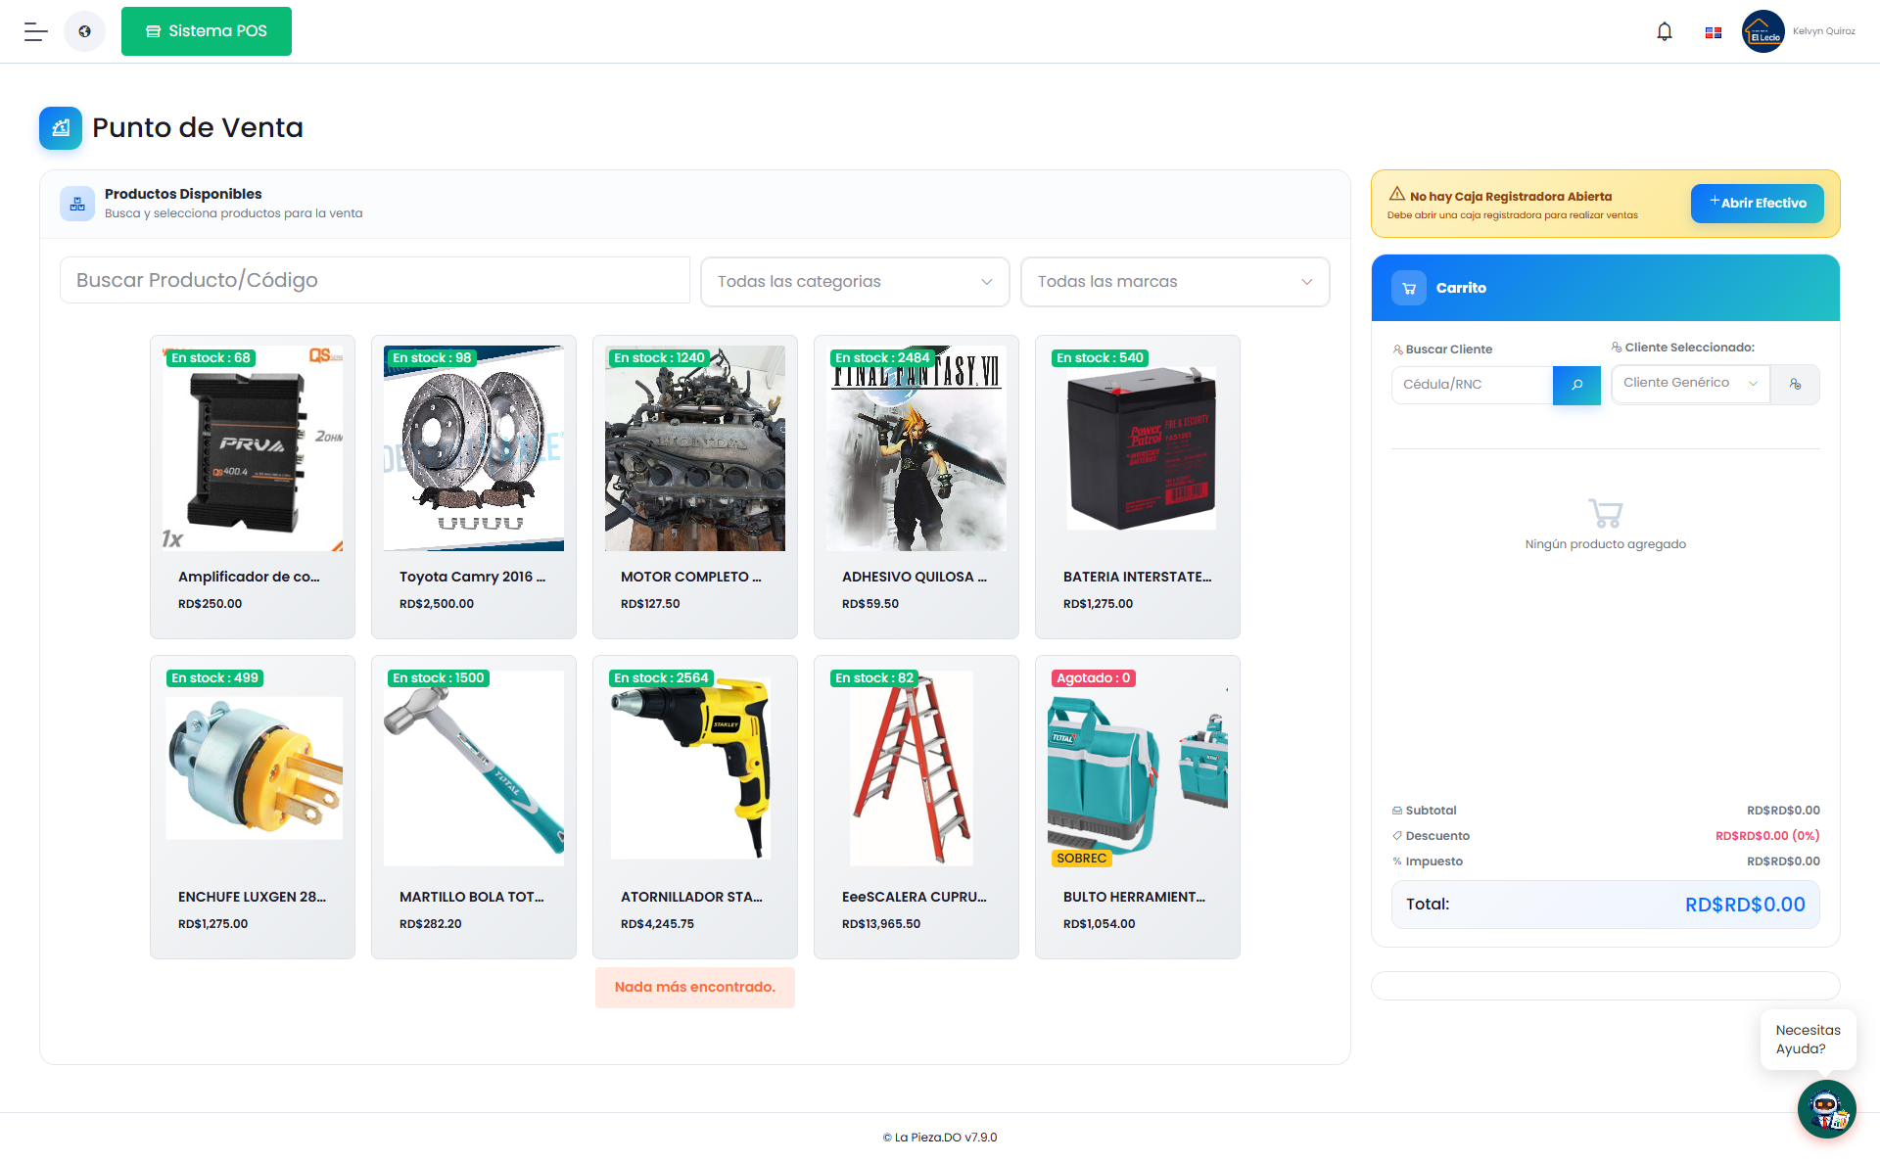Click the Productos Disponibles panel icon

tap(77, 204)
